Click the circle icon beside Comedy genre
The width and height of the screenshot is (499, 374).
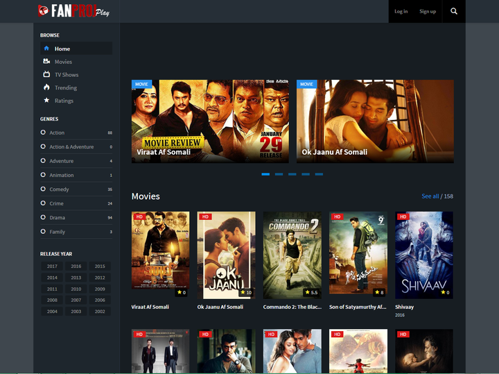pos(43,189)
